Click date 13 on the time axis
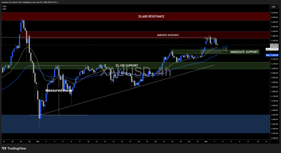The image size is (281, 153). 113,141
